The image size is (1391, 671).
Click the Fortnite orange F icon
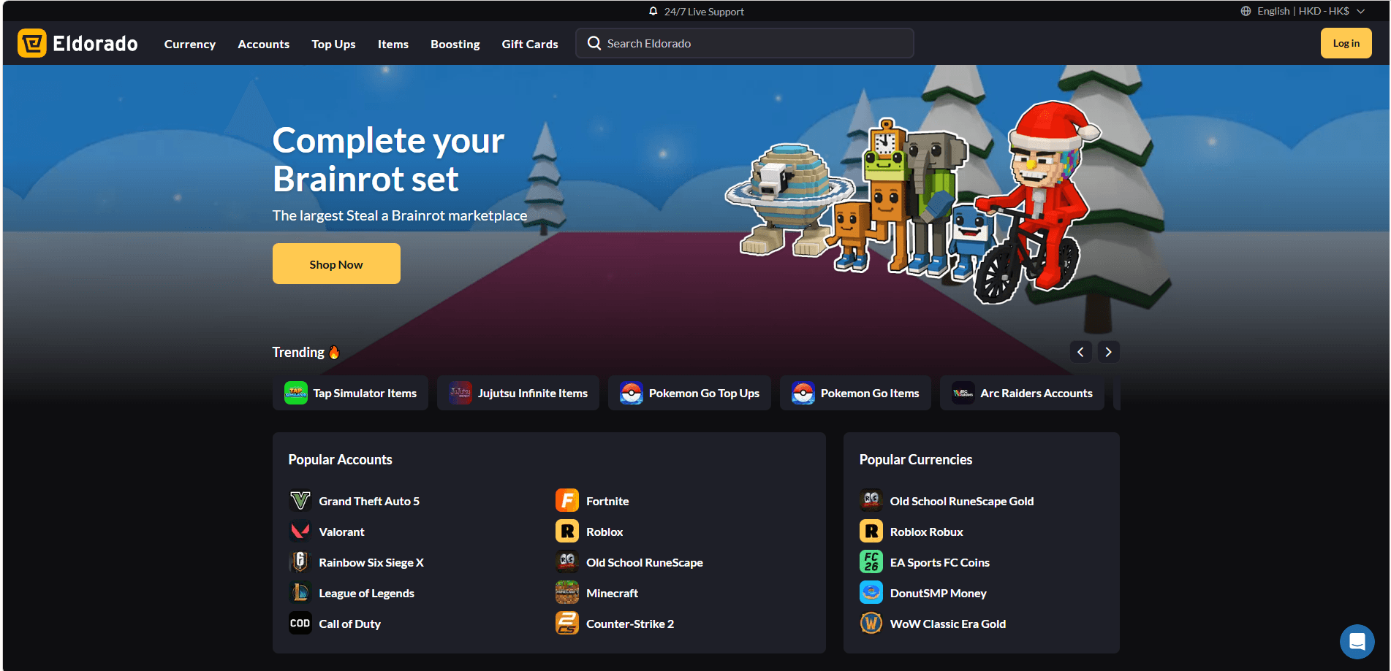(x=566, y=501)
